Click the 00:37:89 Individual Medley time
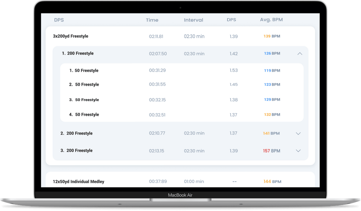361x211 pixels. 157,182
